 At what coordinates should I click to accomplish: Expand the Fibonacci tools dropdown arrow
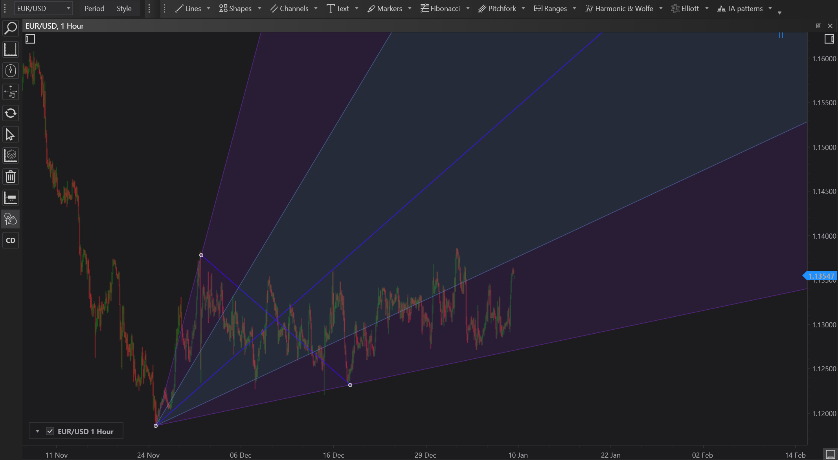[x=468, y=8]
